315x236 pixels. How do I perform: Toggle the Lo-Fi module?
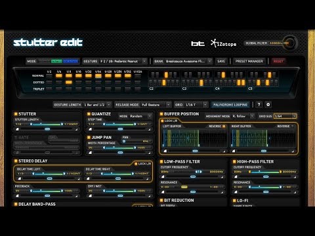point(234,201)
